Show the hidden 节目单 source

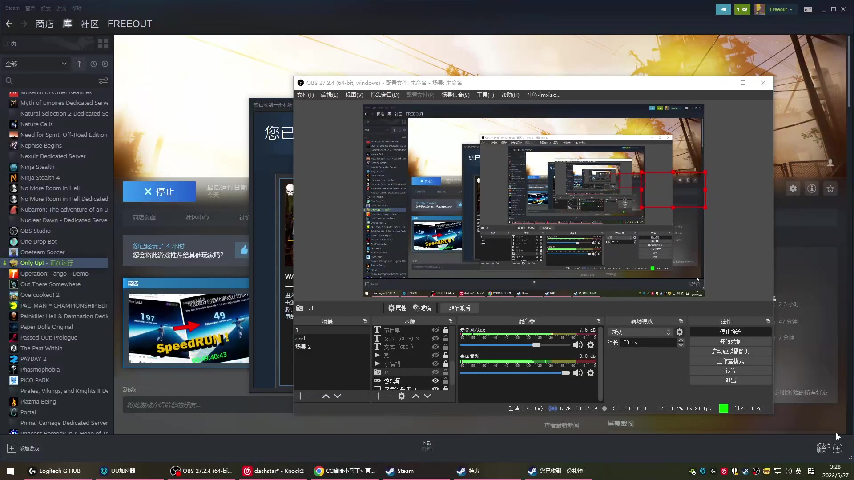[435, 330]
